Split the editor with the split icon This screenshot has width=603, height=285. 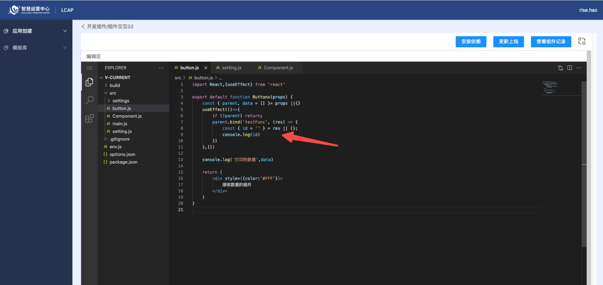click(569, 68)
